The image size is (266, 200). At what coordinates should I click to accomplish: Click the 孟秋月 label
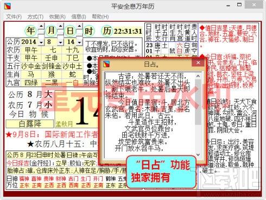point(65,124)
